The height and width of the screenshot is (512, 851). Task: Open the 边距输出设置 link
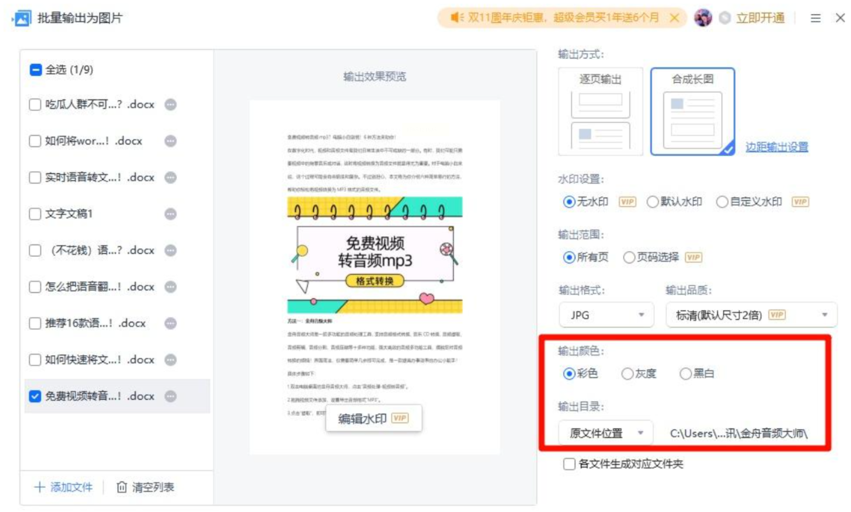pyautogui.click(x=777, y=147)
